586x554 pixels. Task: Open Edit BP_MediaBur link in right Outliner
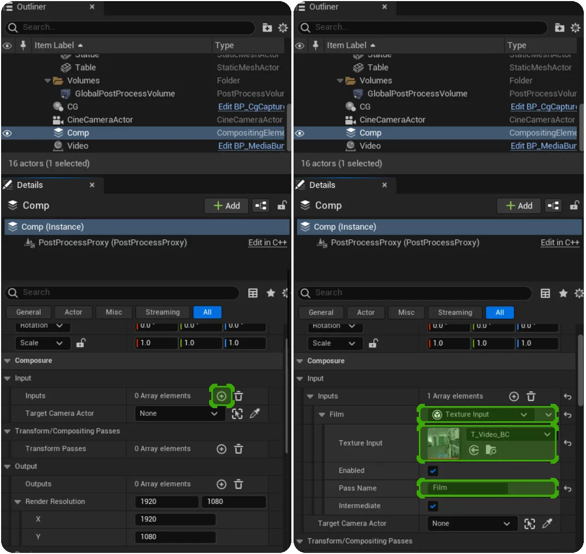tap(544, 146)
